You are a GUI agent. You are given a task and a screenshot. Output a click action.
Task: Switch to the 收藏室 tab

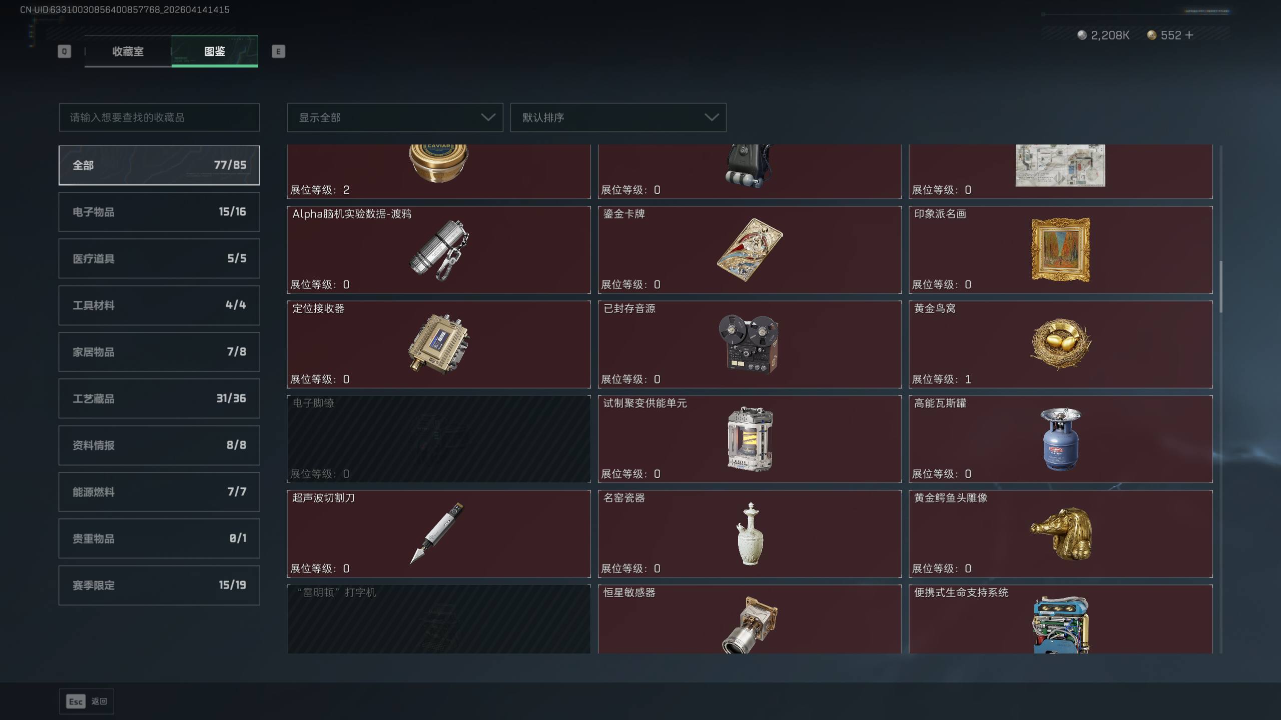pos(128,51)
